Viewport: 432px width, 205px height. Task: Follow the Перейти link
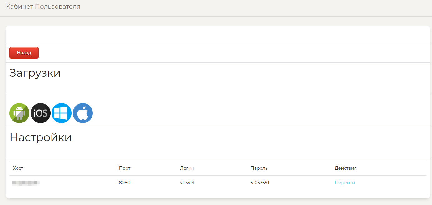345,183
